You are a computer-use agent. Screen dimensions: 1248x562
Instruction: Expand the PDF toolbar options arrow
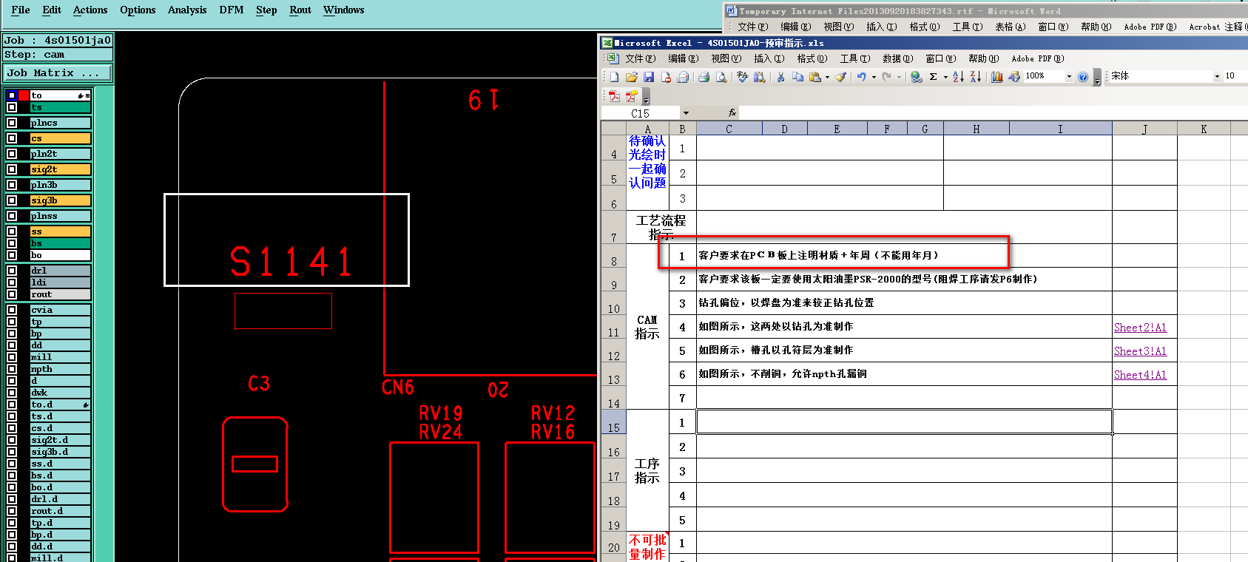point(646,98)
